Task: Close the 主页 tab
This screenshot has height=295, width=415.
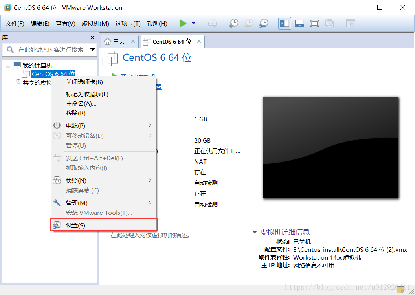Action: pyautogui.click(x=133, y=42)
